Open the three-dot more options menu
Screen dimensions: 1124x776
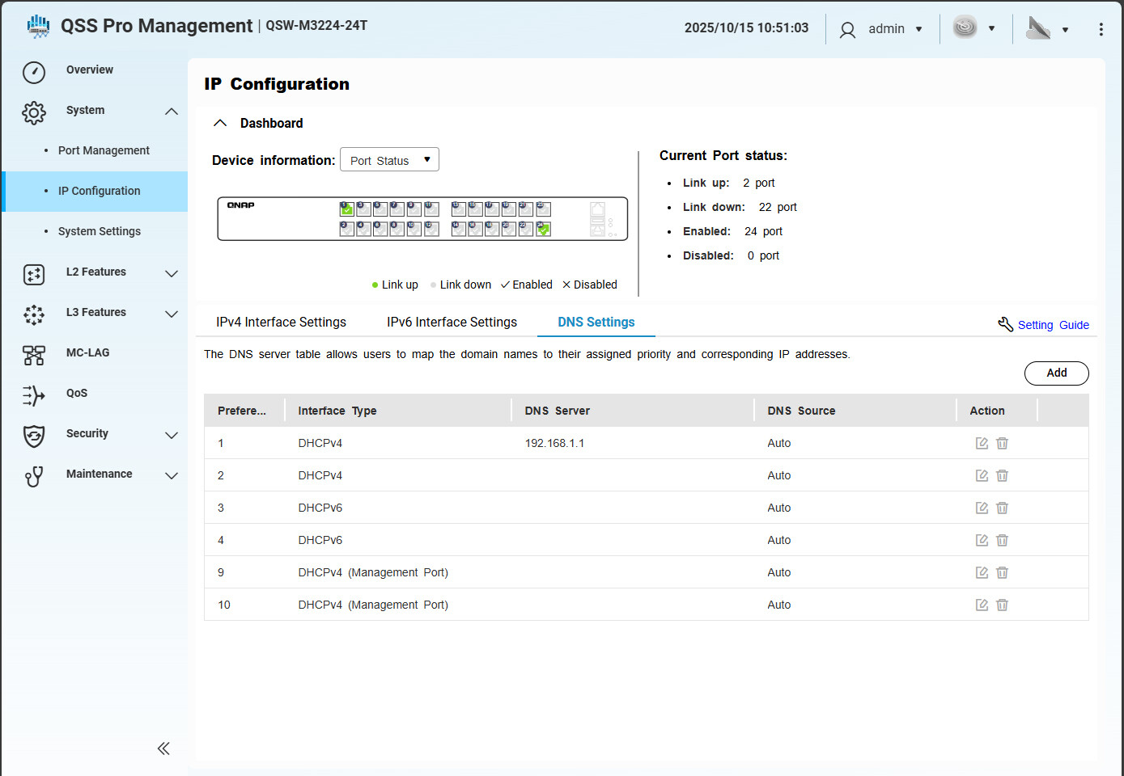tap(1101, 29)
